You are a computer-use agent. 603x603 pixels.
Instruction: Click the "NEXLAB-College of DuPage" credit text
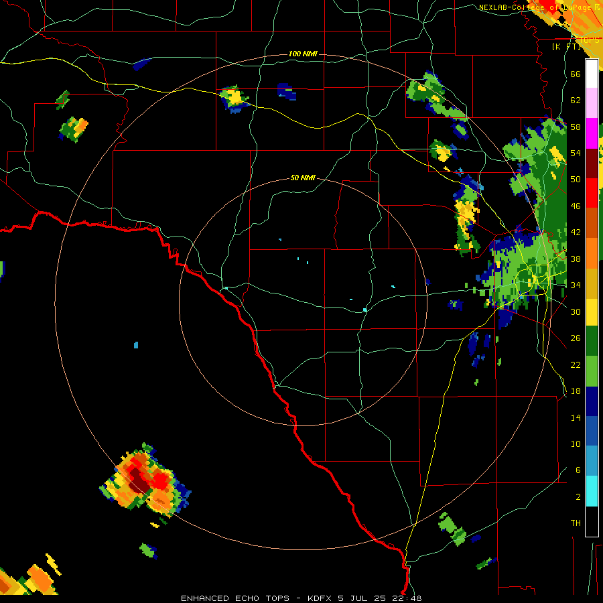point(535,7)
